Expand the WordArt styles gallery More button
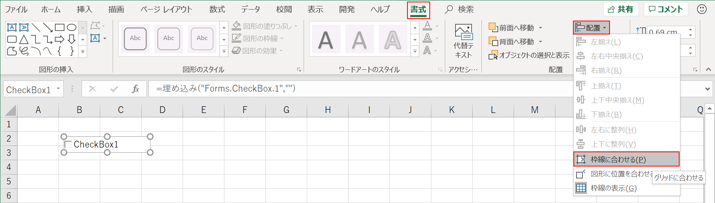 coord(415,52)
